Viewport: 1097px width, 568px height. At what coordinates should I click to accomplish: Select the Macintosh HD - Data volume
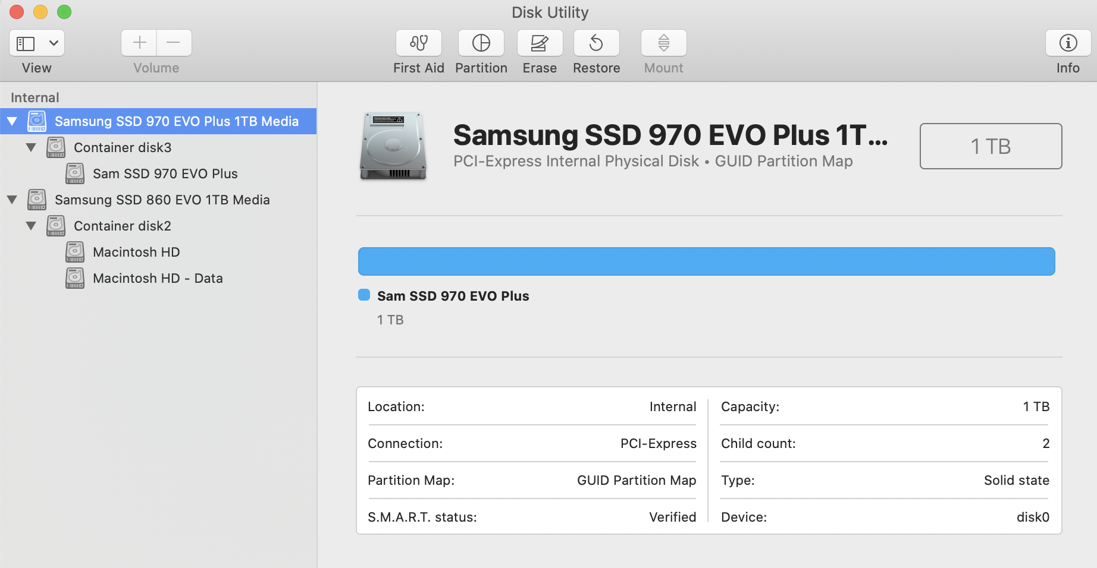(158, 278)
